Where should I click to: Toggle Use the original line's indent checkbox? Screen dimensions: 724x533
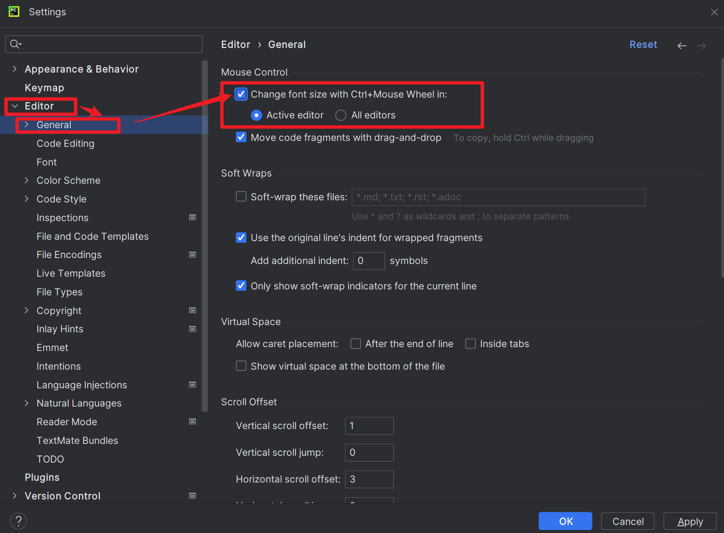[x=241, y=237]
